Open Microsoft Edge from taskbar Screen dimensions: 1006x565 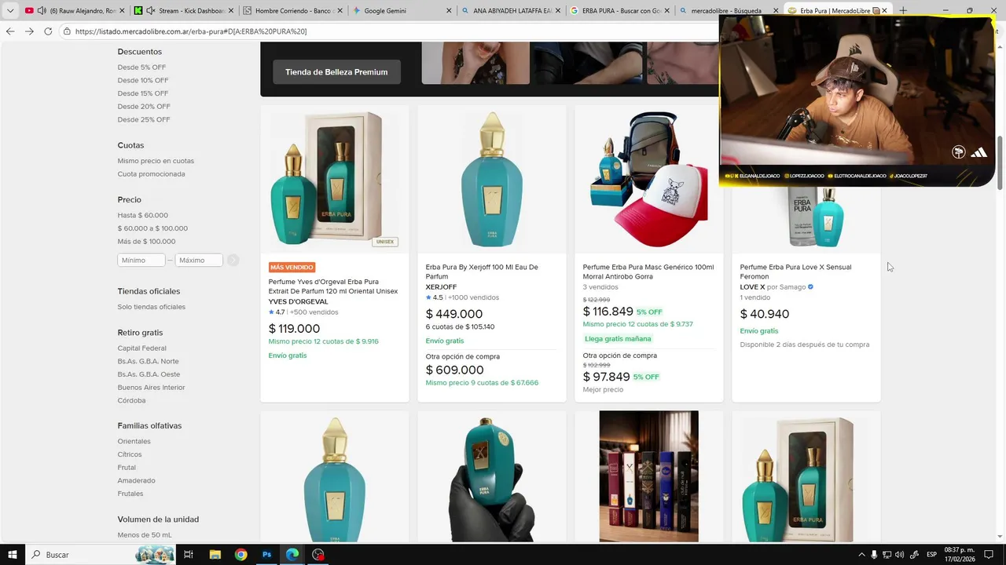292,555
